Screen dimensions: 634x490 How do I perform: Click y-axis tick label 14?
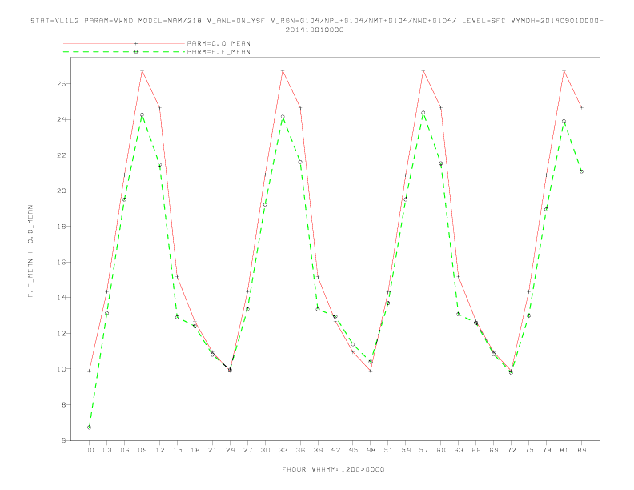(x=62, y=298)
